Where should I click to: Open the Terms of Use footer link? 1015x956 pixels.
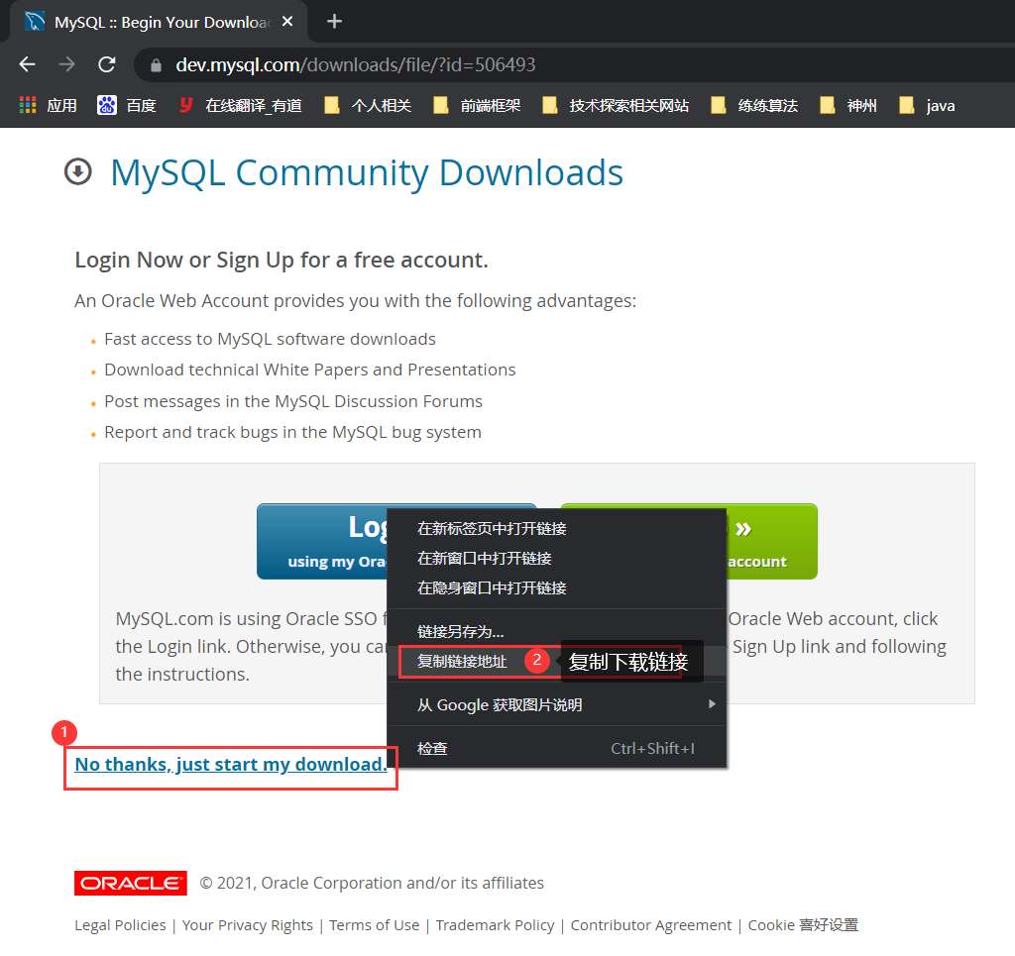pos(374,925)
